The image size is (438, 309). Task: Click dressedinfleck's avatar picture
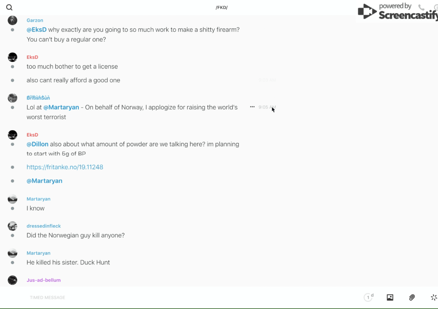click(x=12, y=226)
